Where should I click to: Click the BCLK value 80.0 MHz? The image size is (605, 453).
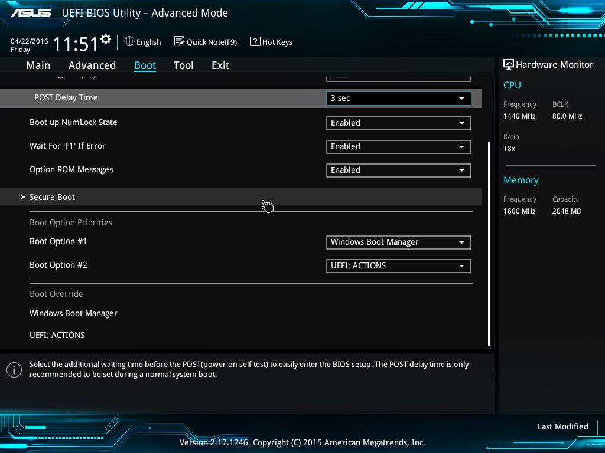coord(567,116)
